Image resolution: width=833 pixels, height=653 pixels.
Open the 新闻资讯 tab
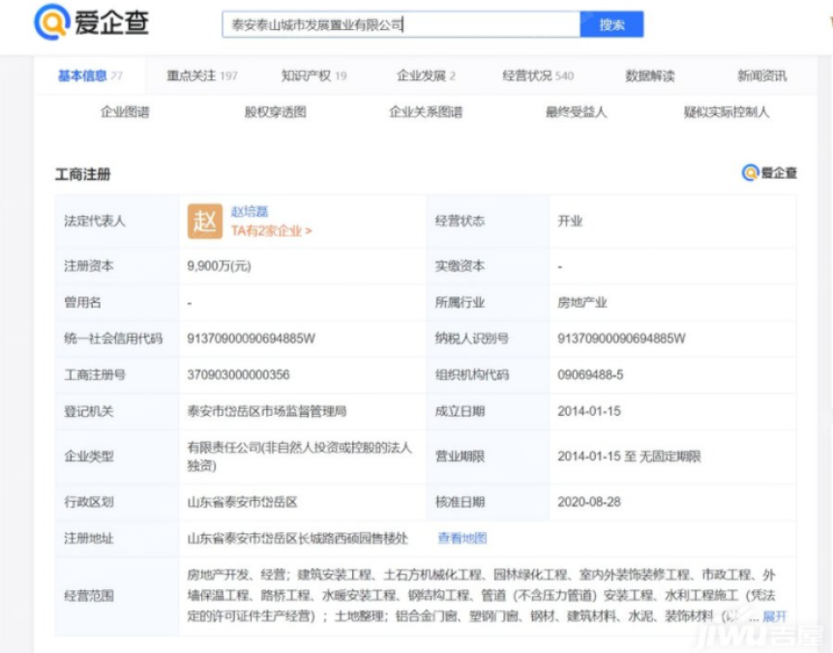tap(761, 75)
